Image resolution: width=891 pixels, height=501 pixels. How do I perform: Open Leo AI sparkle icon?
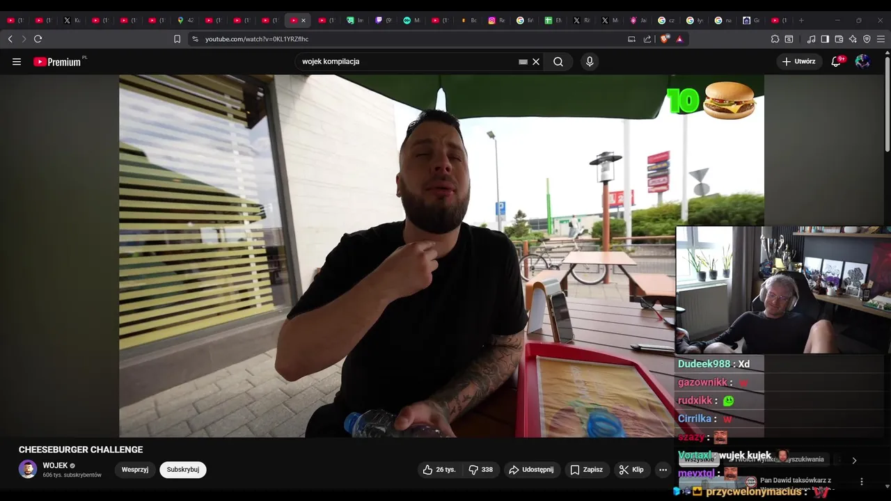tap(853, 39)
